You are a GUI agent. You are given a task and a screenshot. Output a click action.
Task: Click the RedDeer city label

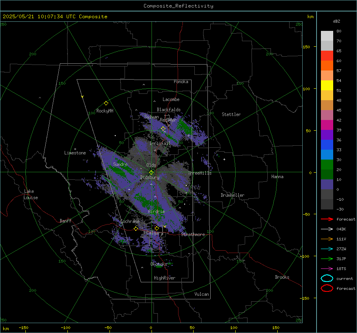point(168,120)
